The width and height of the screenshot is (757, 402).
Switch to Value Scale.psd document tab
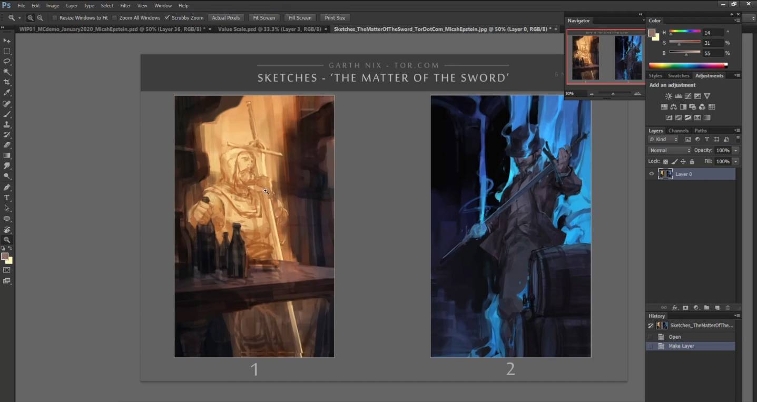point(270,29)
